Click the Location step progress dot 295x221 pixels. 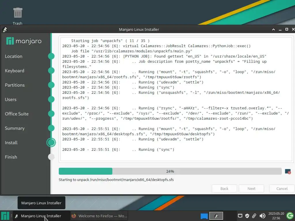[x=51, y=56]
